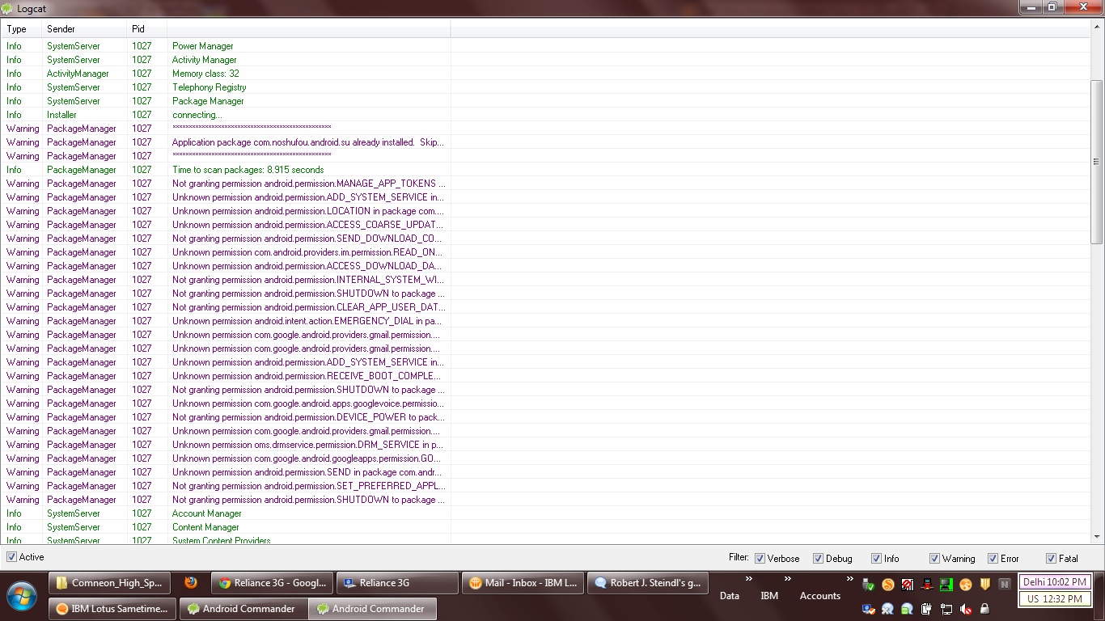
Task: Toggle the Fatal filter checkbox
Action: click(x=1051, y=558)
